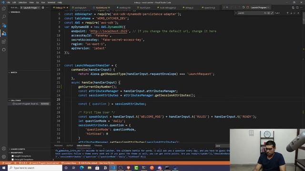305x171 pixels.
Task: Click Contact Alexa in status bar
Action: pyautogui.click(x=69, y=163)
